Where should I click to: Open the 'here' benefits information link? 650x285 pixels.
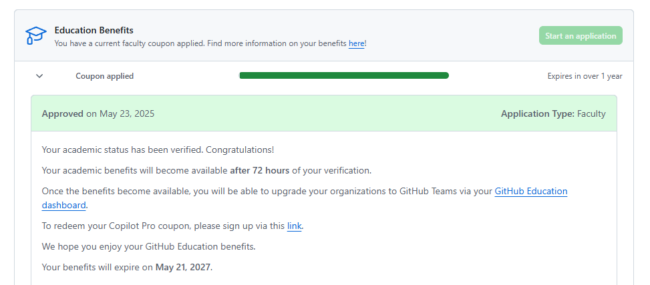pos(356,43)
